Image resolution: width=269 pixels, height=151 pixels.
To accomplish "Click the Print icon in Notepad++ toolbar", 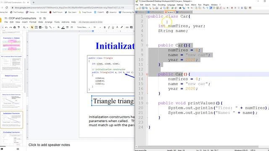I will coord(156,8).
